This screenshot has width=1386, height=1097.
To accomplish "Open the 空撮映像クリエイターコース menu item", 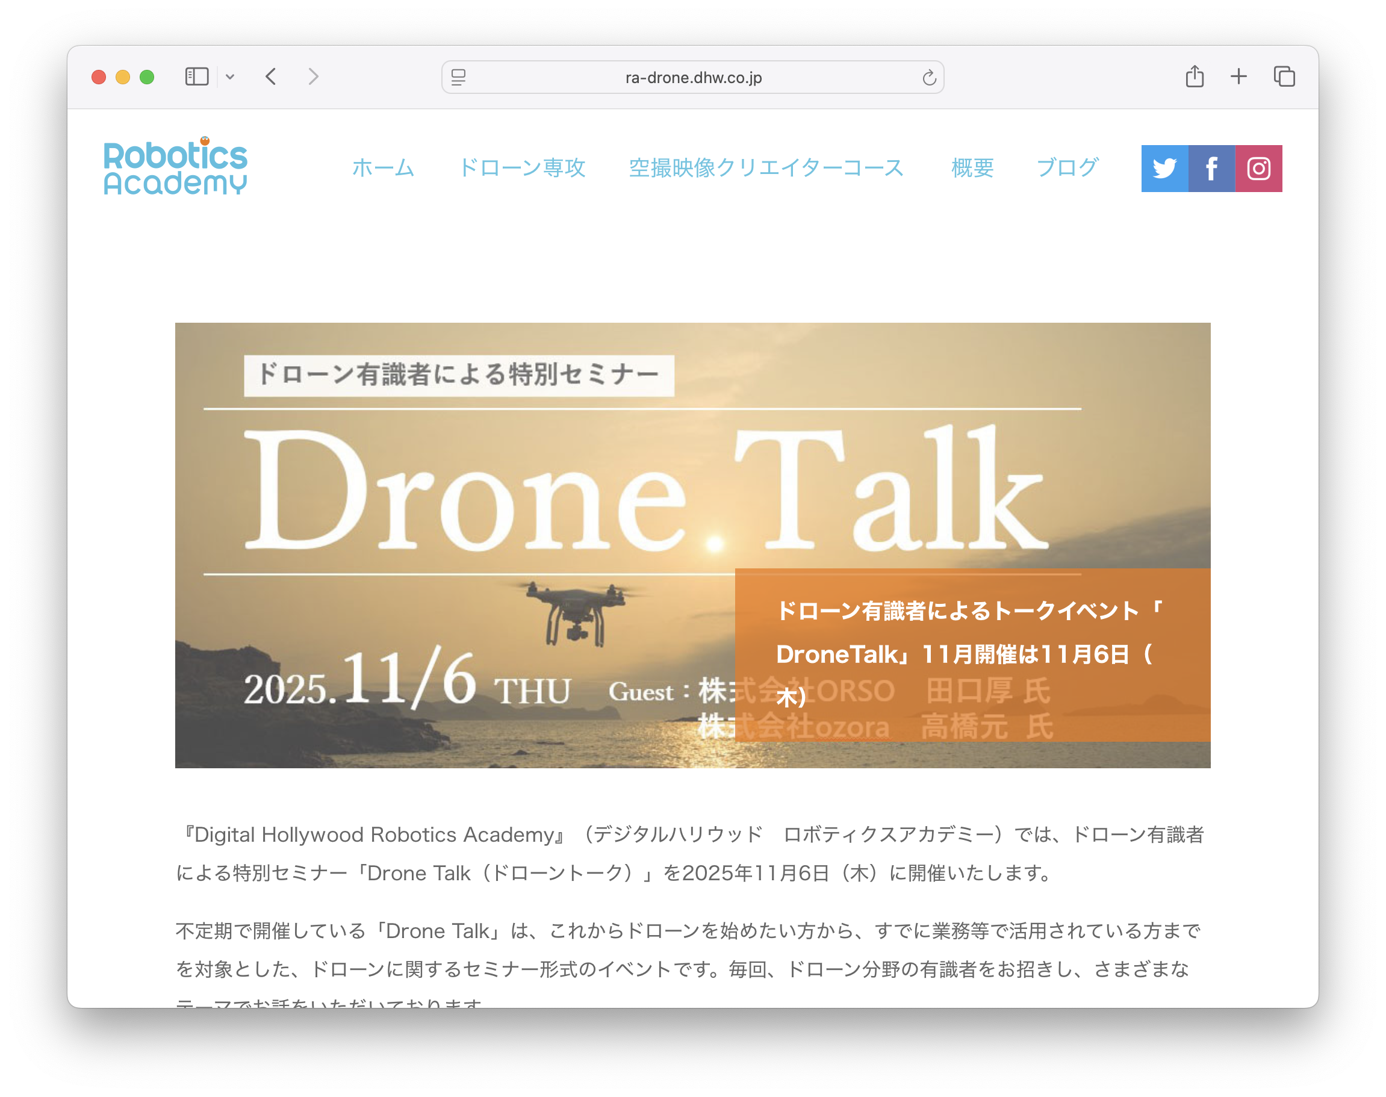I will (x=766, y=167).
